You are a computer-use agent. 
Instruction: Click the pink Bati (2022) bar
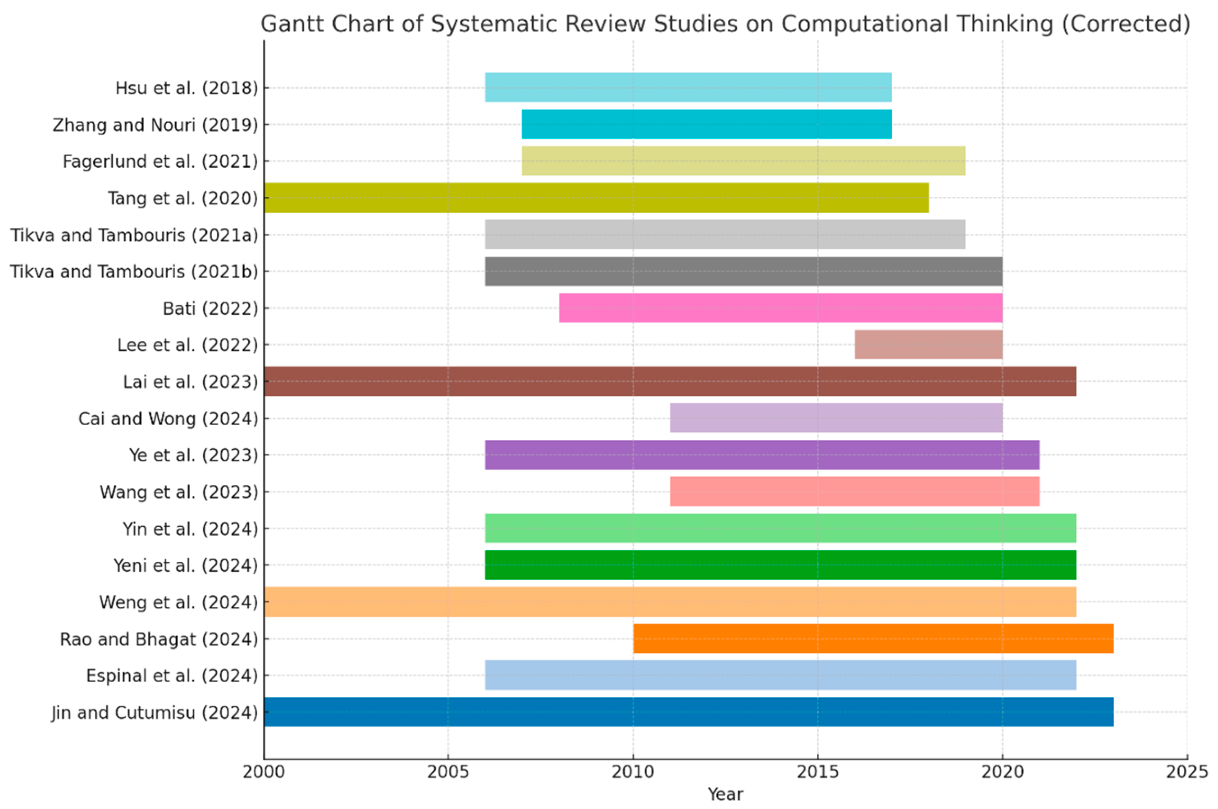(780, 308)
